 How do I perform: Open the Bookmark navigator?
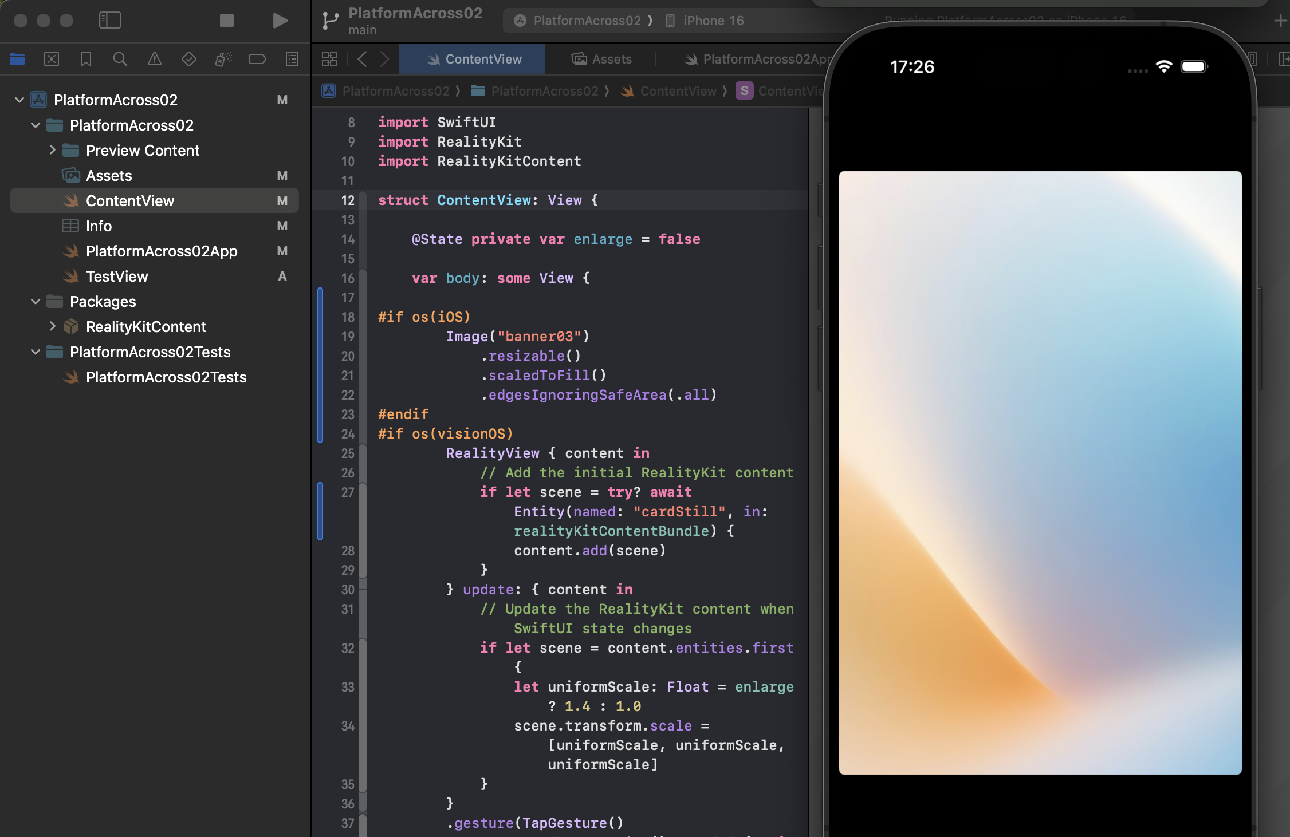86,59
